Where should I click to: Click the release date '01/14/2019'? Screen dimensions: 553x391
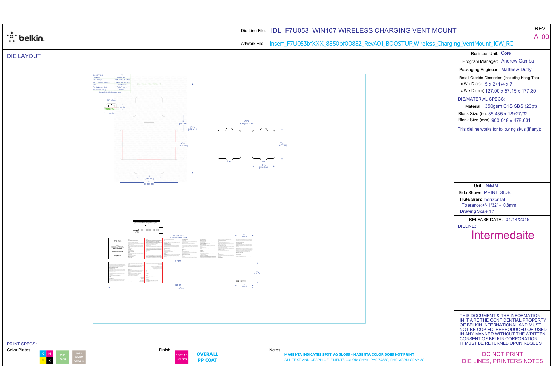point(517,219)
